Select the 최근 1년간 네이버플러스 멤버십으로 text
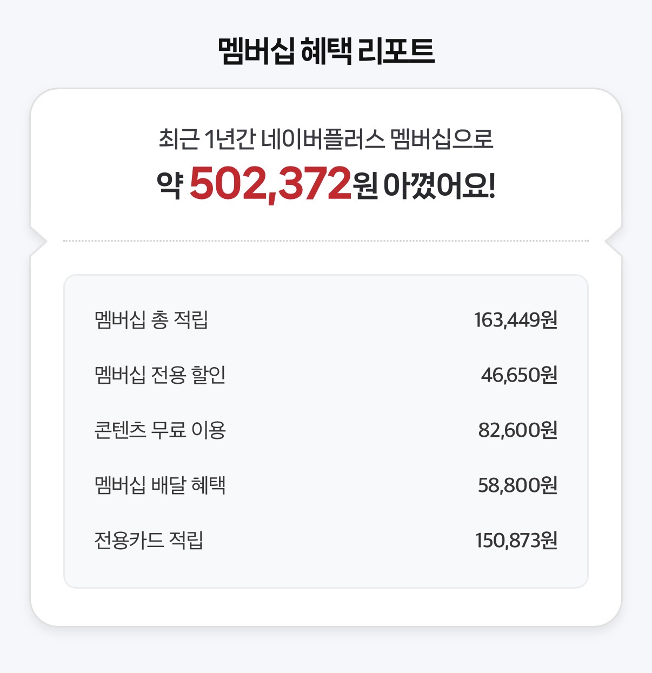 326,139
